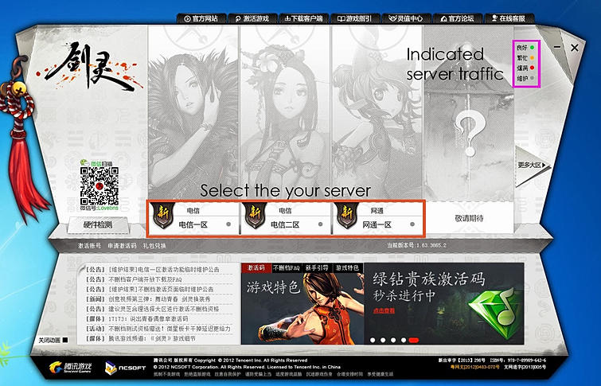Click the green diamond 绿钻贵族激活码 banner

point(444,303)
